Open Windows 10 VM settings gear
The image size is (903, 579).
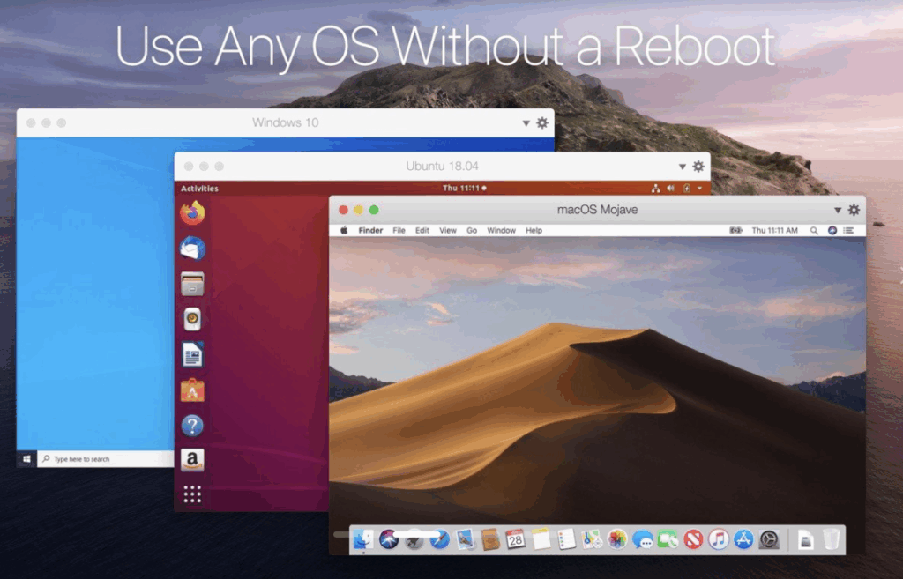click(x=542, y=122)
